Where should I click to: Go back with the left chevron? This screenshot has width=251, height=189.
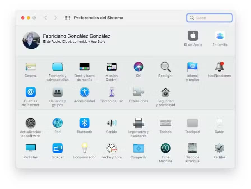coord(46,18)
